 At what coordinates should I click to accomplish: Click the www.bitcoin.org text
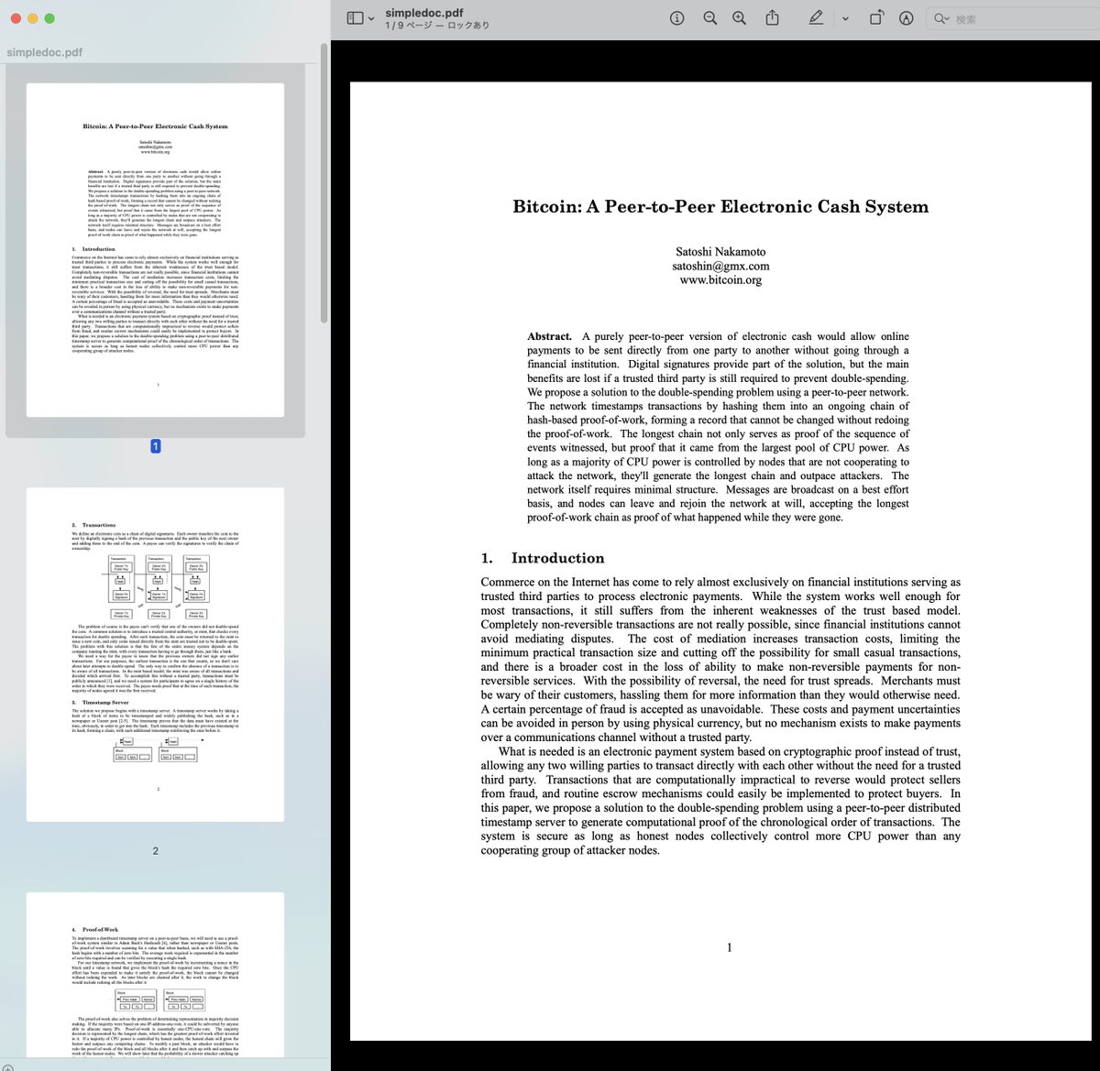tap(720, 280)
